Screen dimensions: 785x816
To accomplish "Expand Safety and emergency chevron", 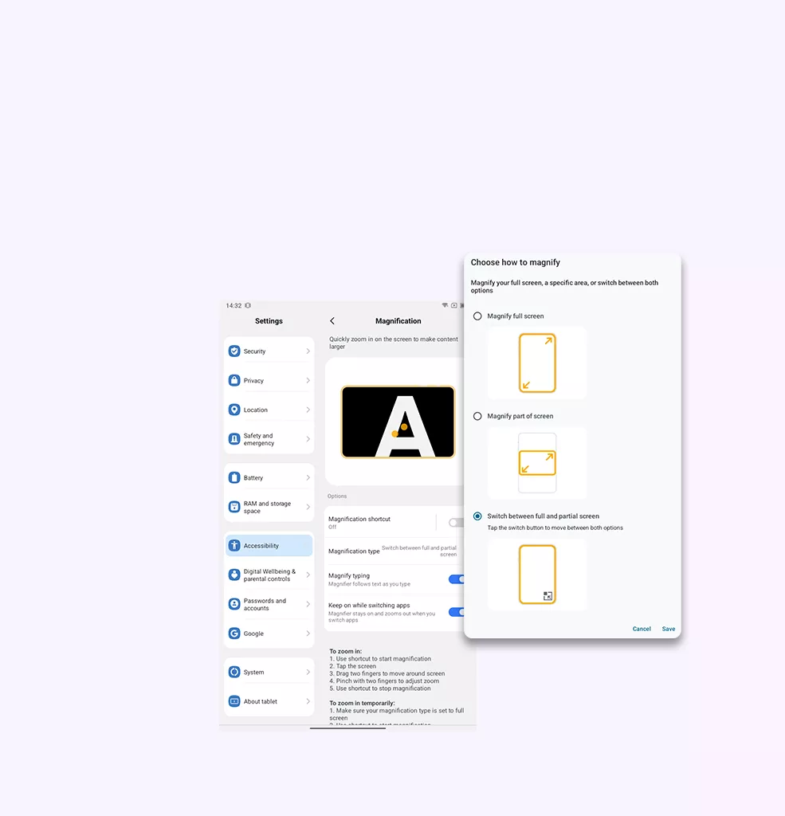I will [308, 439].
